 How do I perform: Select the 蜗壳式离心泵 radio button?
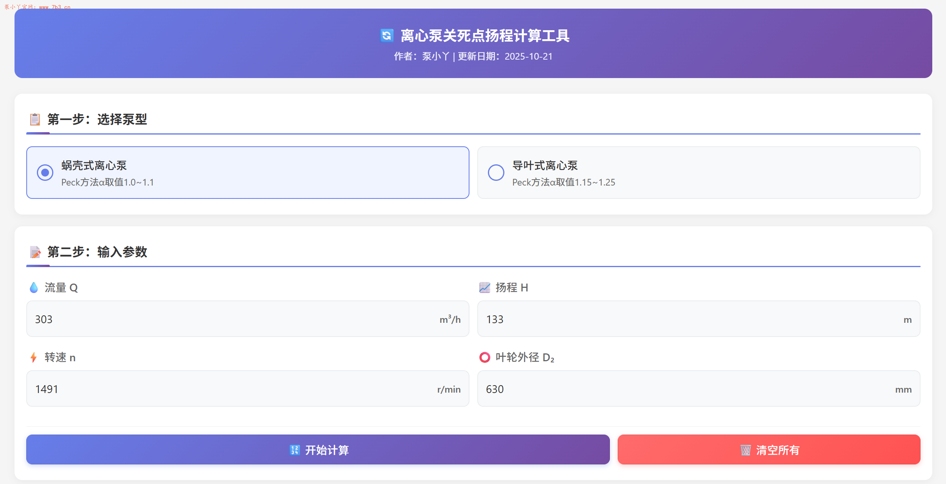(x=45, y=173)
